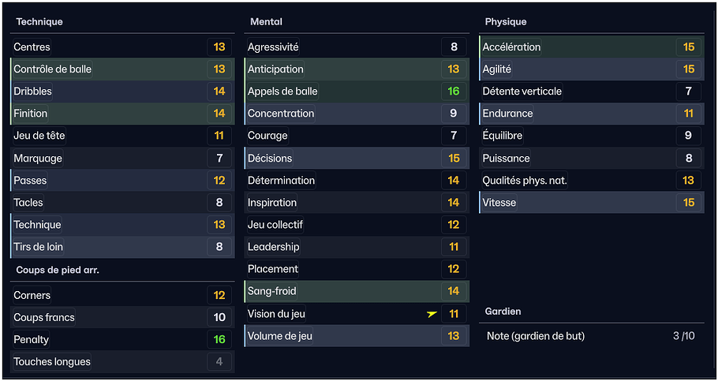Image resolution: width=718 pixels, height=381 pixels.
Task: Click the Touches longues value 4
Action: click(x=219, y=362)
